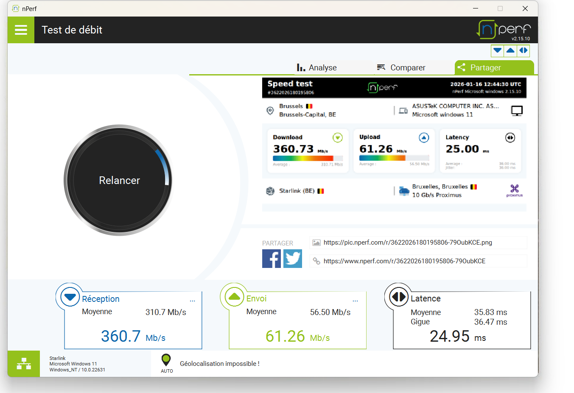Click the Latency icon in the result card

coord(510,137)
